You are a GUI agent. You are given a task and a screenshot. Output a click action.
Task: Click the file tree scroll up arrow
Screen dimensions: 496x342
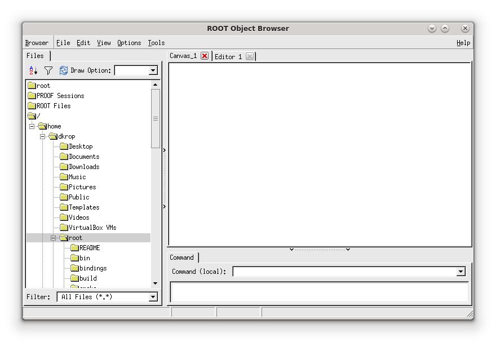[156, 85]
